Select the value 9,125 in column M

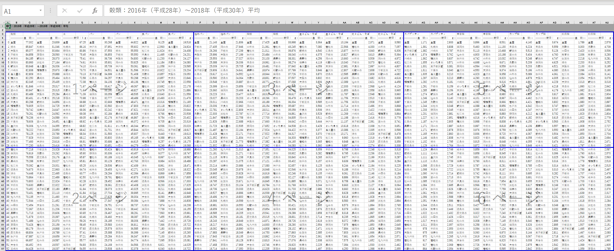161,42
